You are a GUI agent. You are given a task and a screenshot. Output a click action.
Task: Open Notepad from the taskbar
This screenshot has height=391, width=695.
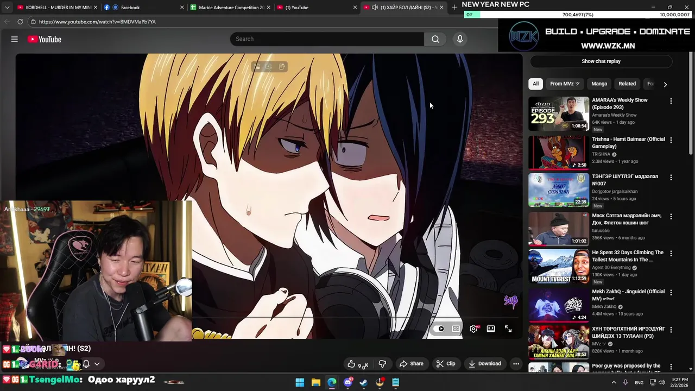(396, 382)
